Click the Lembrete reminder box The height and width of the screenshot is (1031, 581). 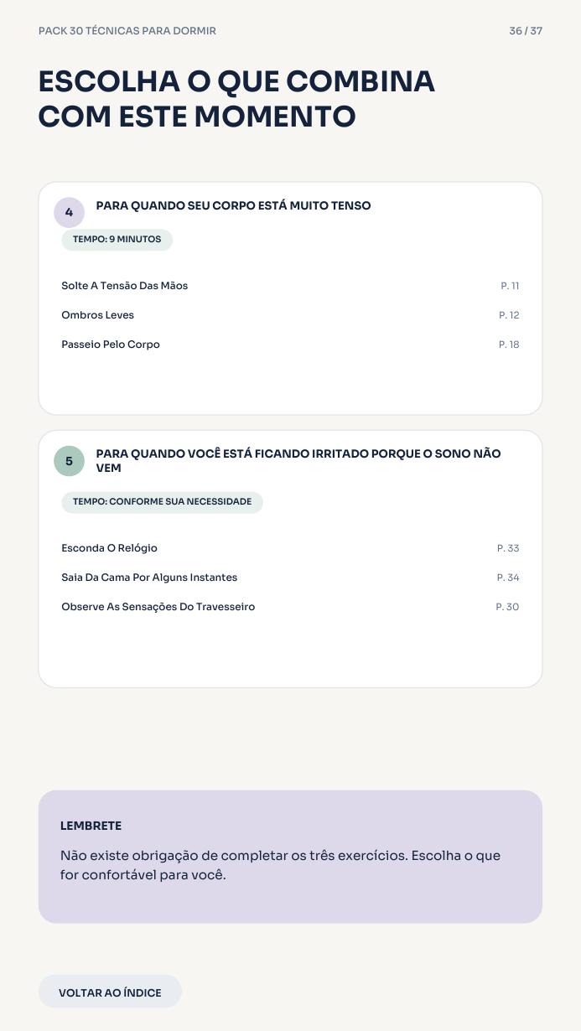tap(290, 857)
